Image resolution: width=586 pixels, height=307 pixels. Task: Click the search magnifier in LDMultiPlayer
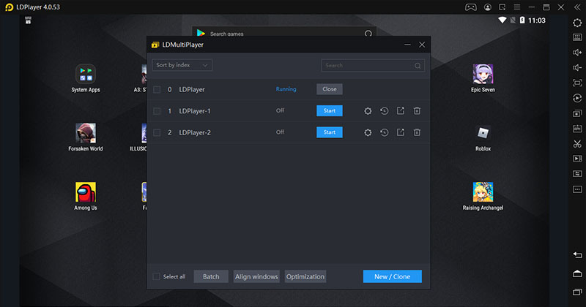coord(418,66)
